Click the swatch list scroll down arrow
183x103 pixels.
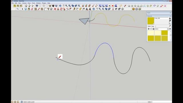[170, 40]
